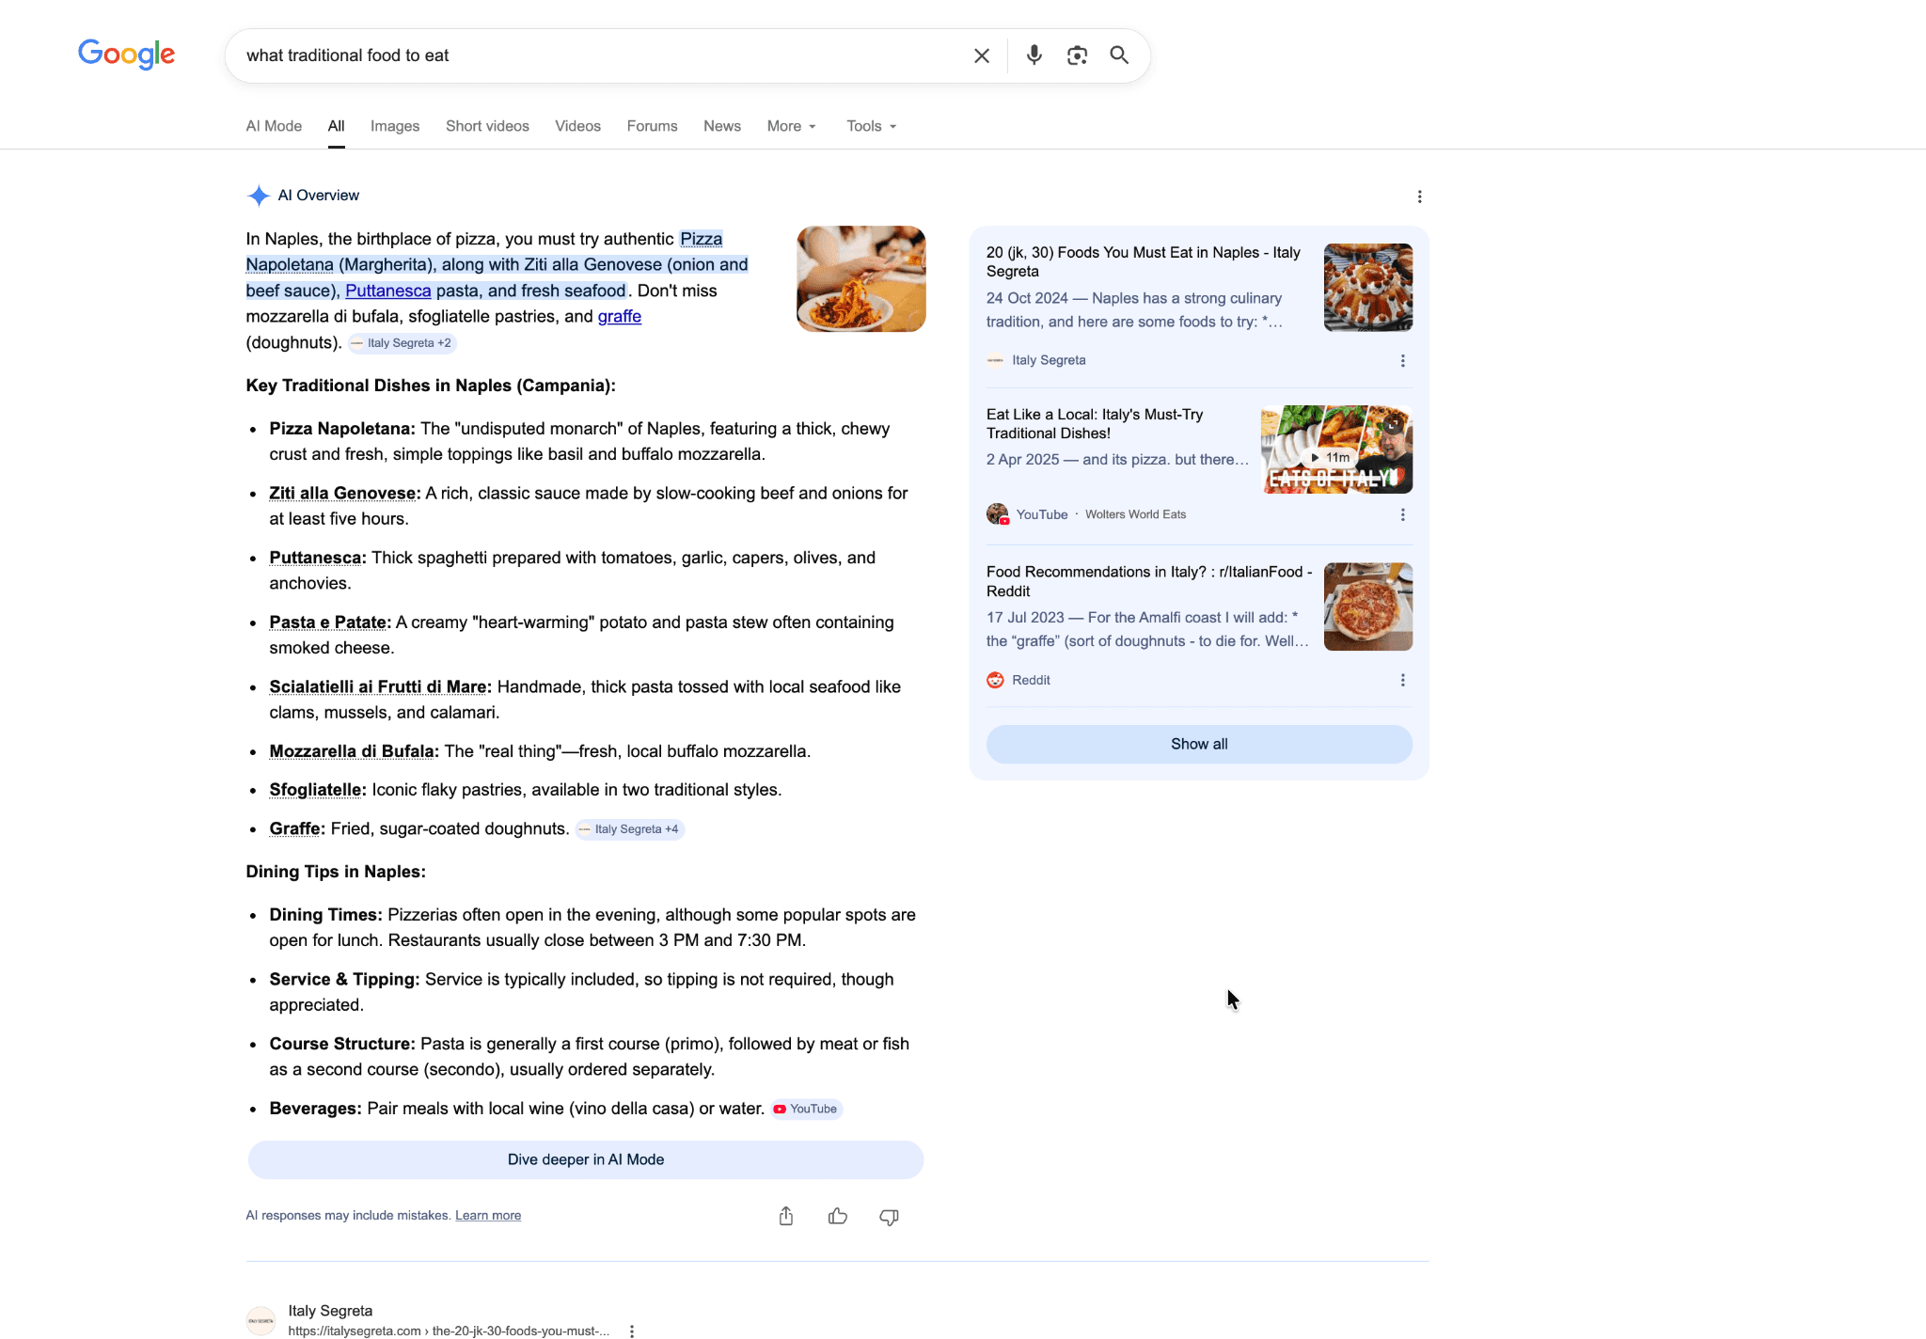Open AI Overview three-dot options menu
The image size is (1926, 1339).
pos(1419,197)
